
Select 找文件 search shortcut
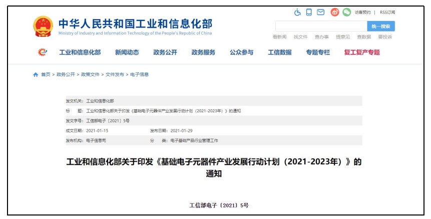301,37
